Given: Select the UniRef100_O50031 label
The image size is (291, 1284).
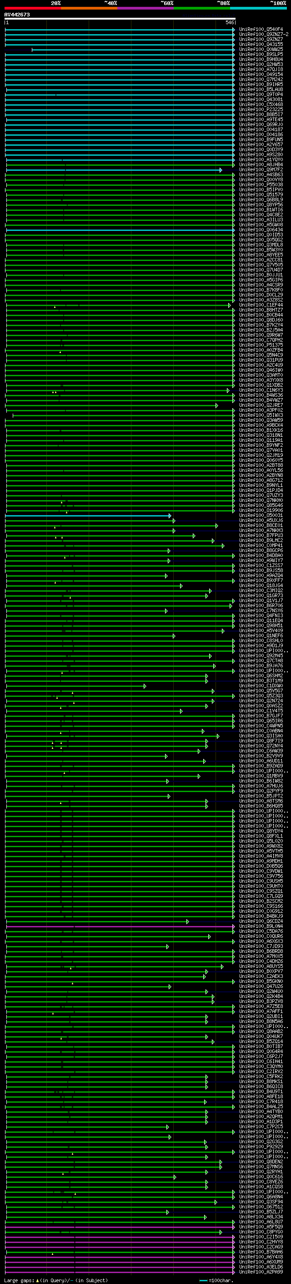Looking at the screenshot, I should [x=261, y=516].
